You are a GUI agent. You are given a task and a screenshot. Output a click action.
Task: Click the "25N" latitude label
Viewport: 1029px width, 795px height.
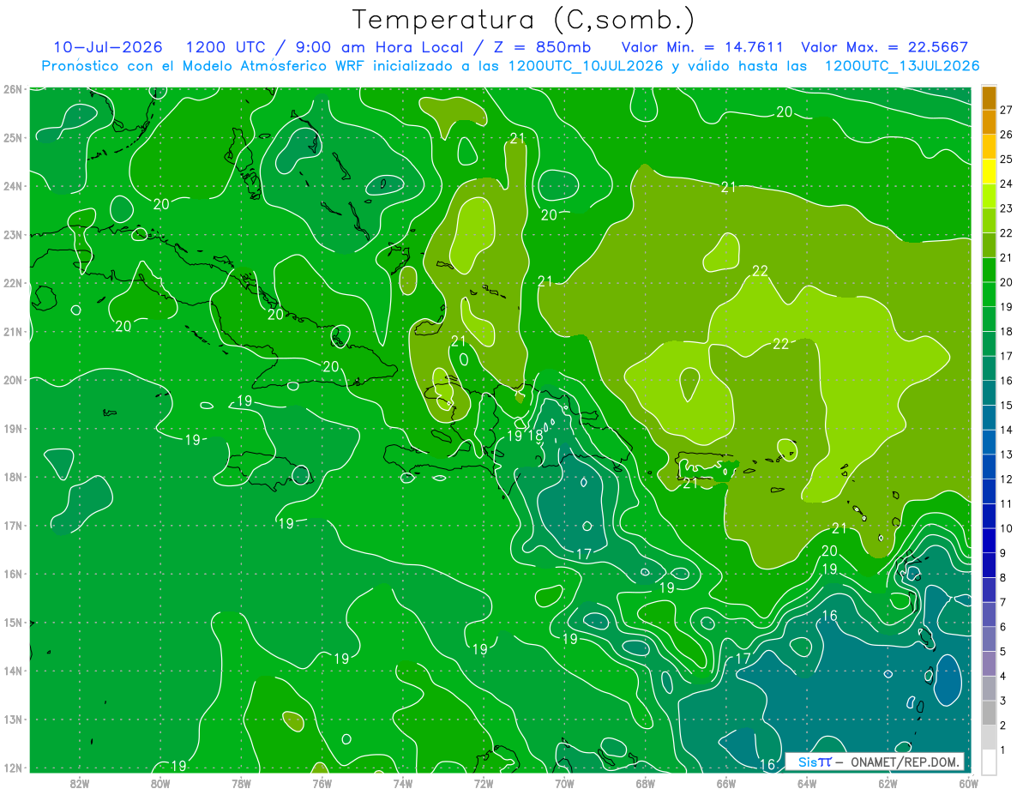(12, 137)
